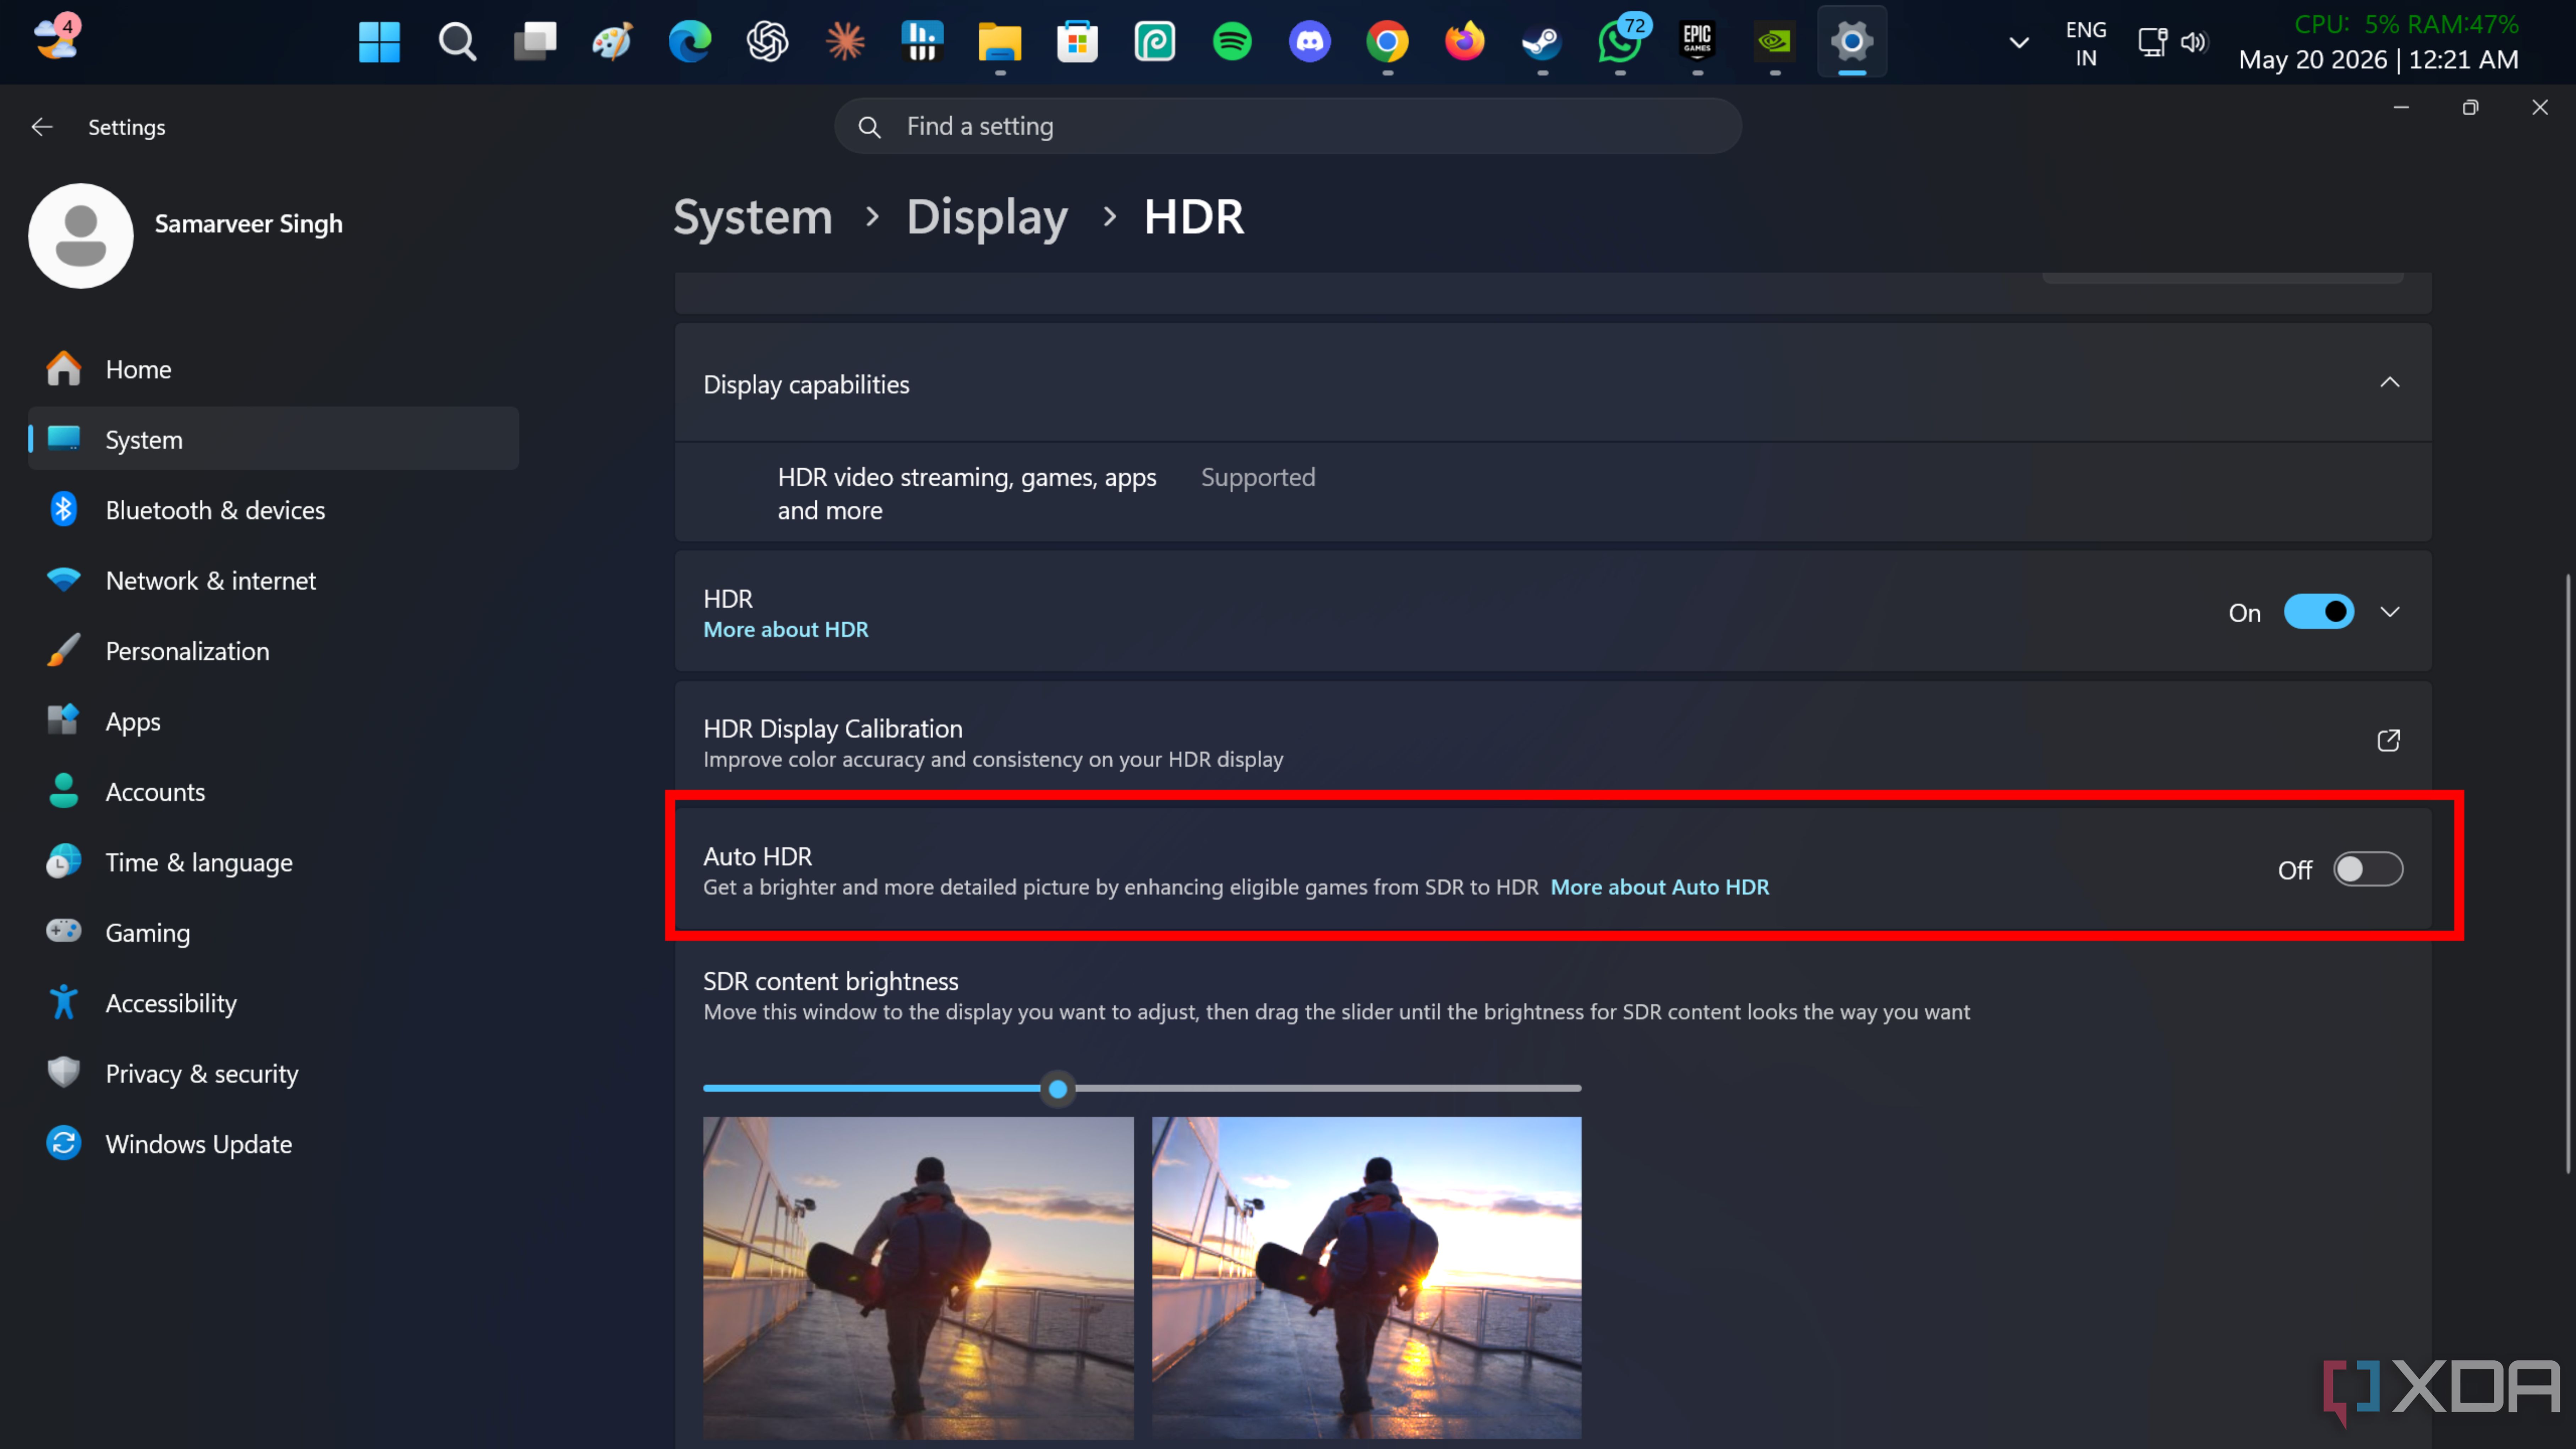Screen dimensions: 2576x1449
Task: Open Steam taskbar icon
Action: (1542, 42)
